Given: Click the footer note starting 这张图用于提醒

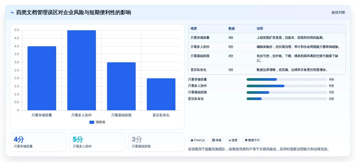Looking at the screenshot, I should pos(259,149).
